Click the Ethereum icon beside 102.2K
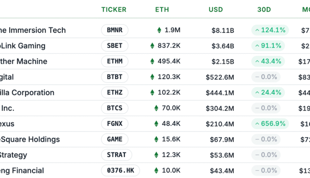This screenshot has width=310, height=178. coord(152,93)
